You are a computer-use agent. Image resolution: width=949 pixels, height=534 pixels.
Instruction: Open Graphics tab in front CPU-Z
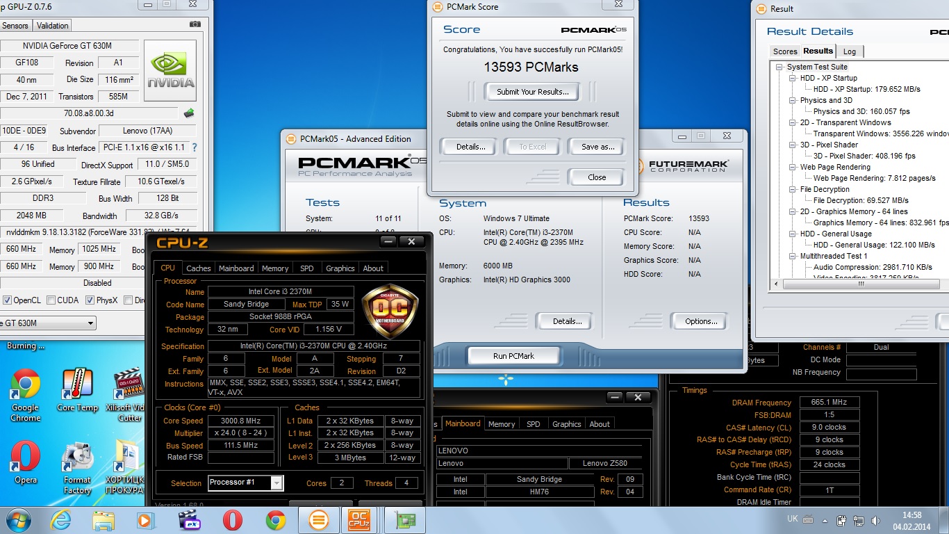[340, 268]
